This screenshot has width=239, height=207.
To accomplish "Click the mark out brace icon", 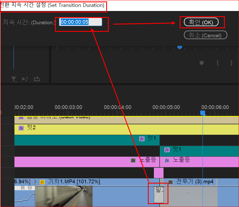I will [x=231, y=63].
